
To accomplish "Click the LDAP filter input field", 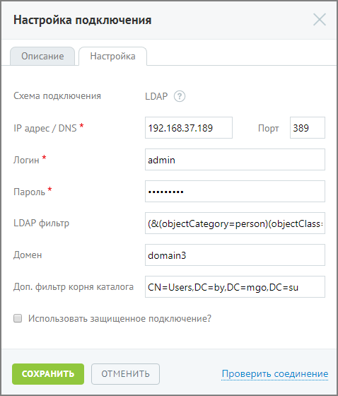I will click(235, 223).
